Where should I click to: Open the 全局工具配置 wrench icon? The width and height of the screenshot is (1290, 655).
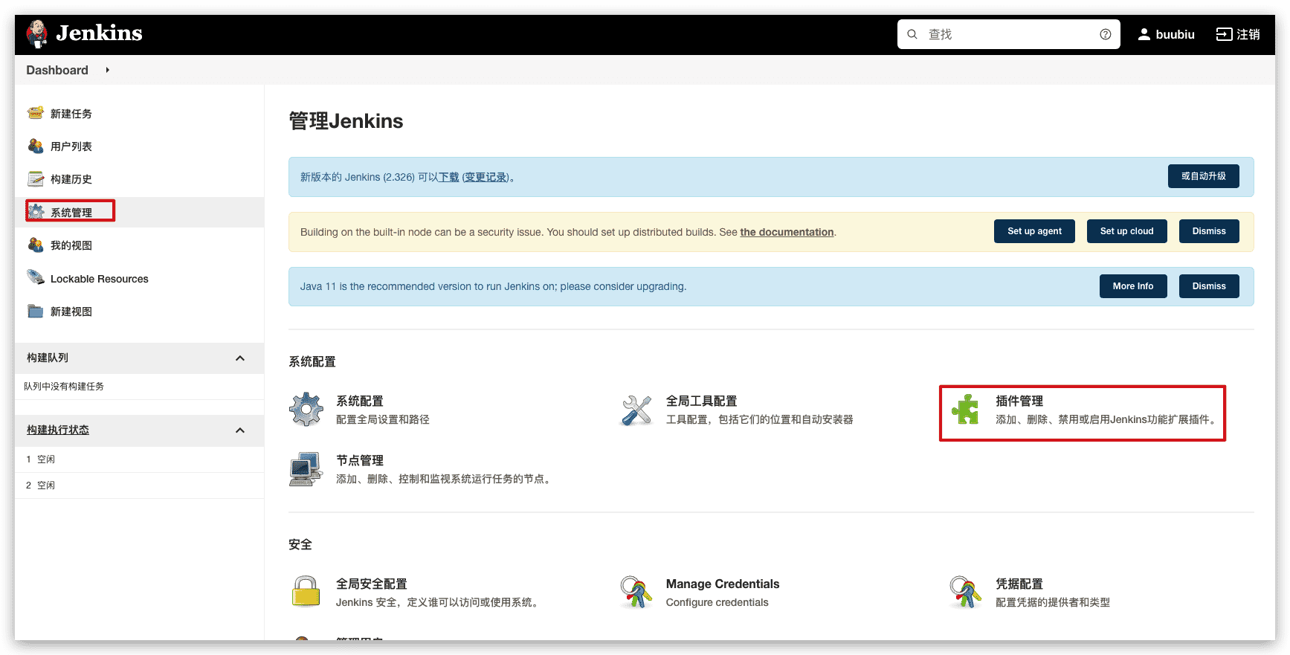[636, 410]
